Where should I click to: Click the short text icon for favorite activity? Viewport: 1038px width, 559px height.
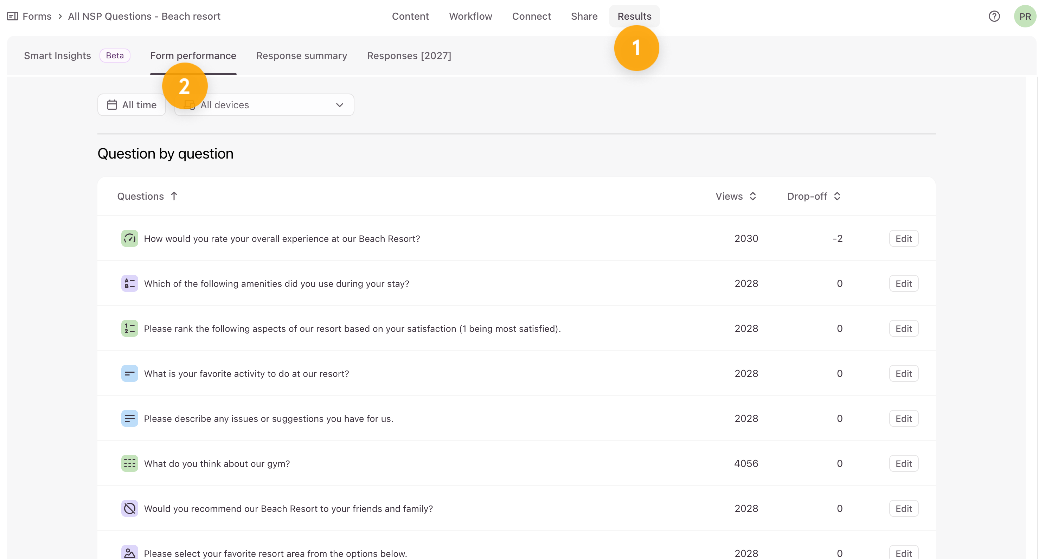coord(130,374)
